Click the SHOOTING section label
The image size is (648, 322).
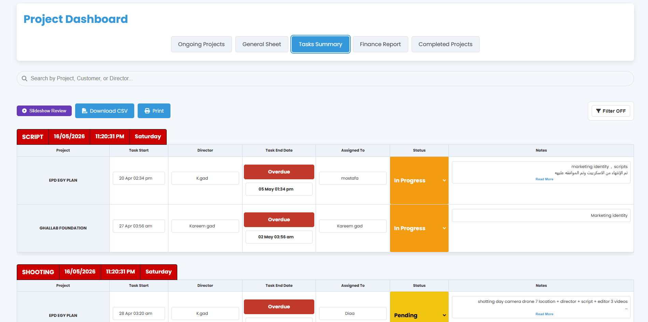[38, 272]
